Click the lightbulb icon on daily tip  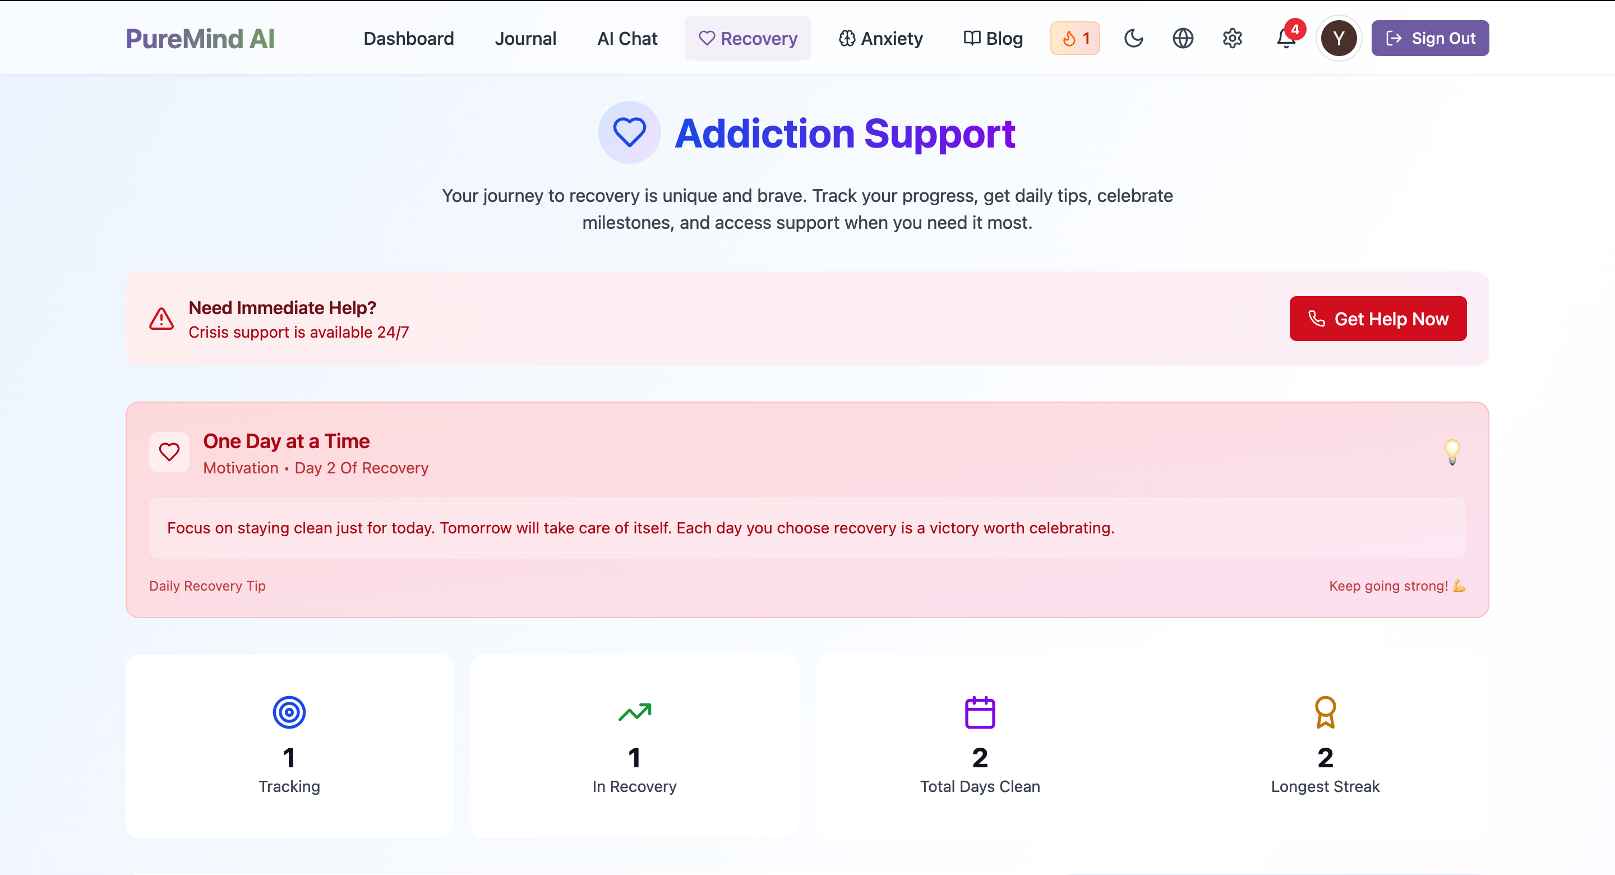1452,451
